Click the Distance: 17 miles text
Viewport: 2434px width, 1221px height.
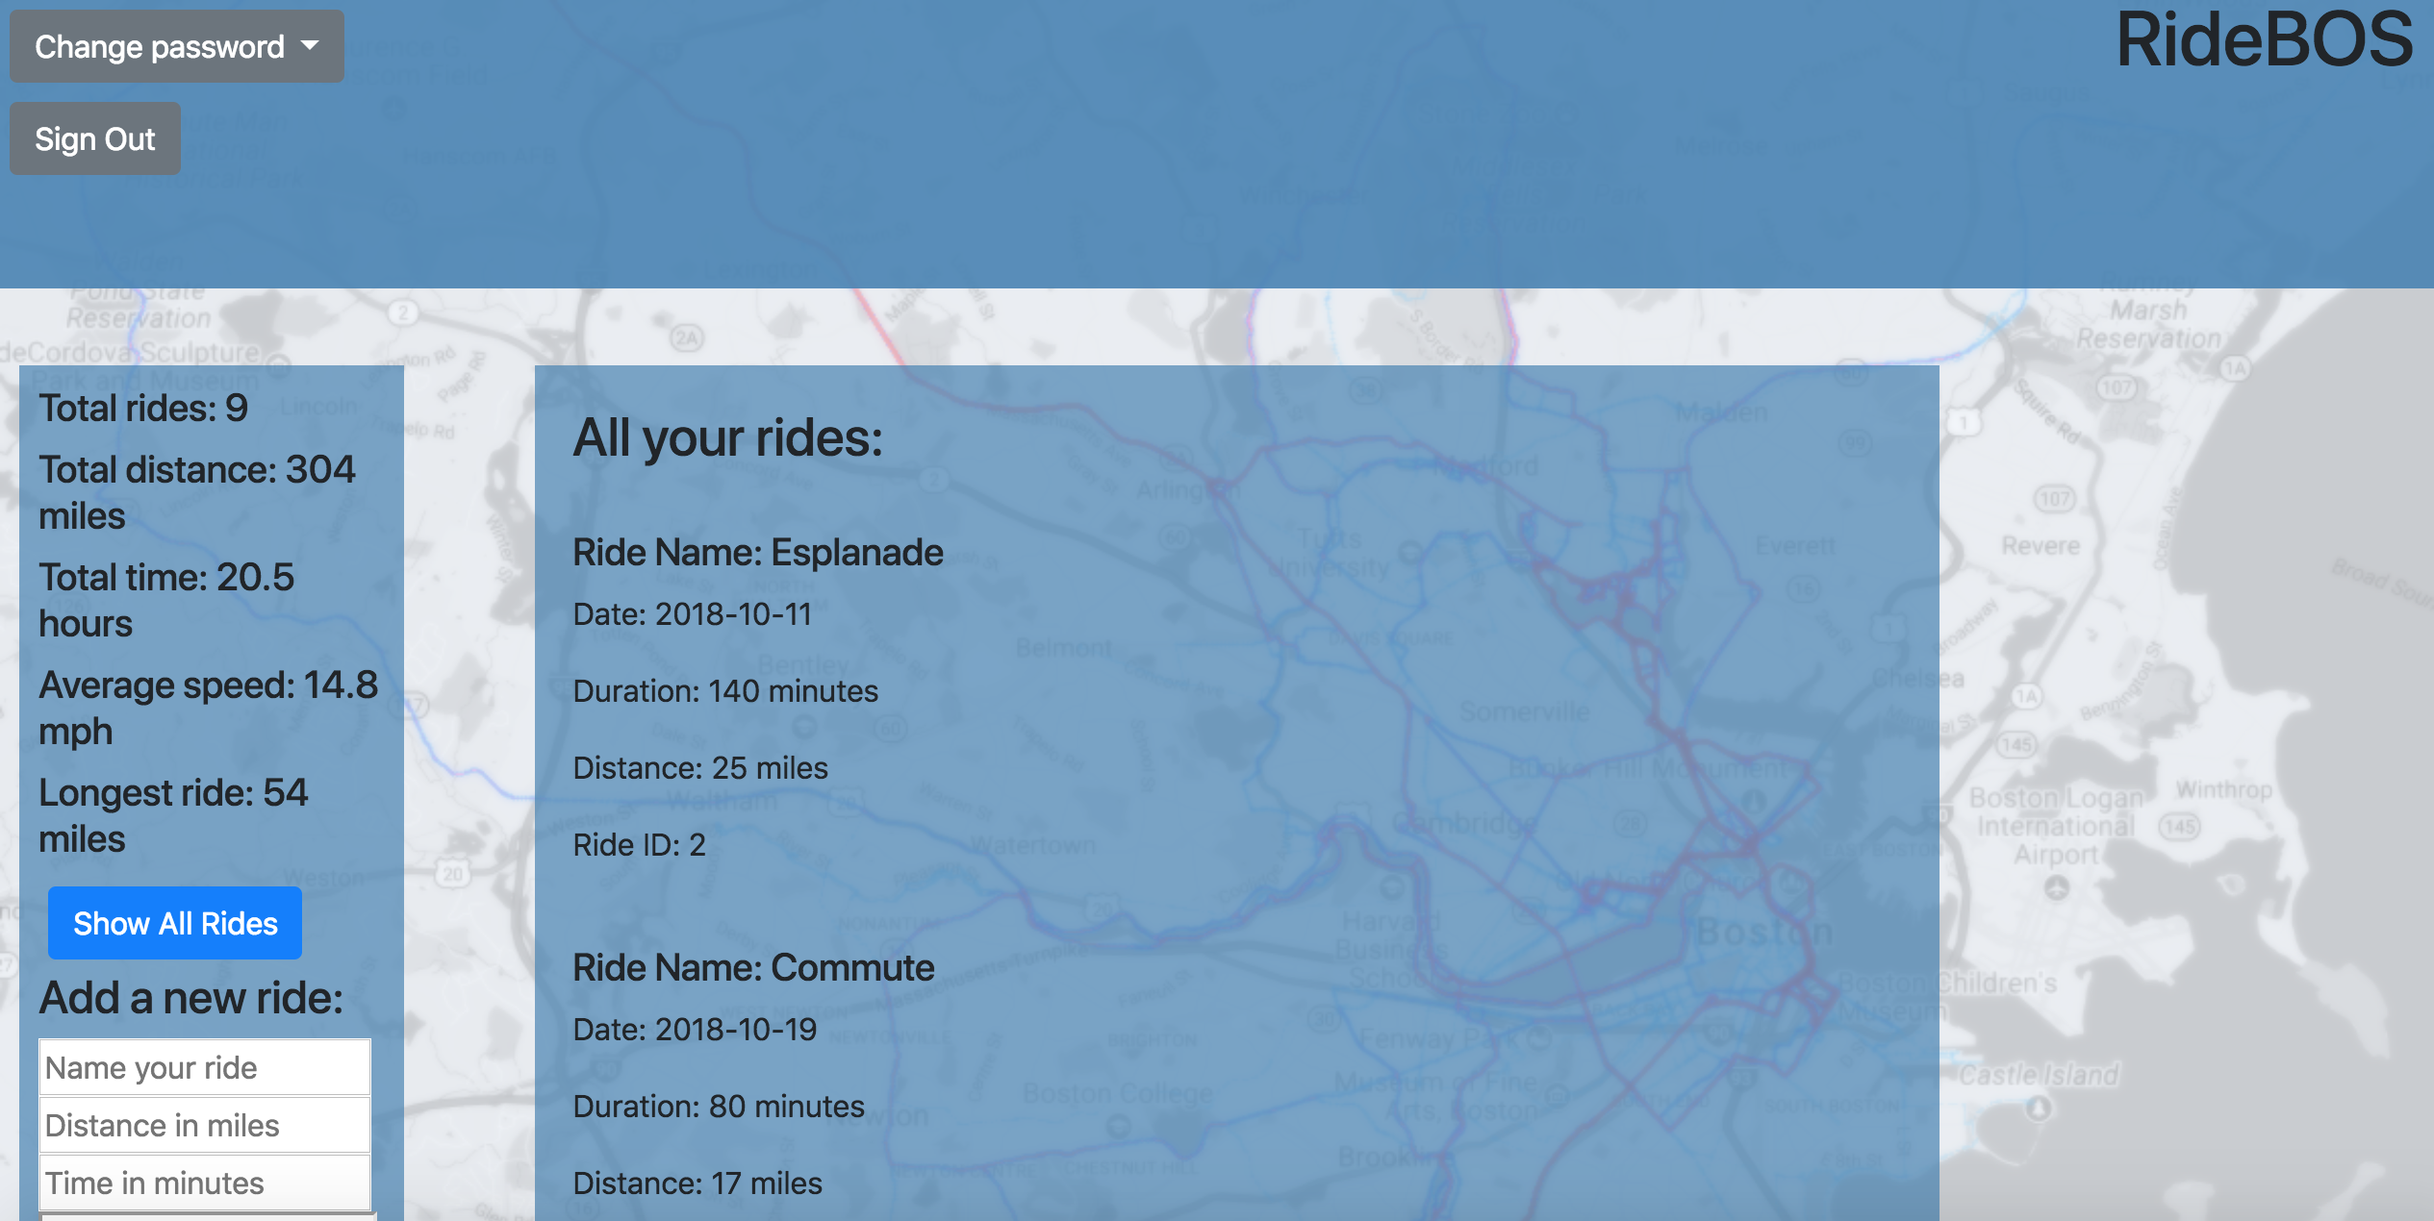pos(697,1184)
